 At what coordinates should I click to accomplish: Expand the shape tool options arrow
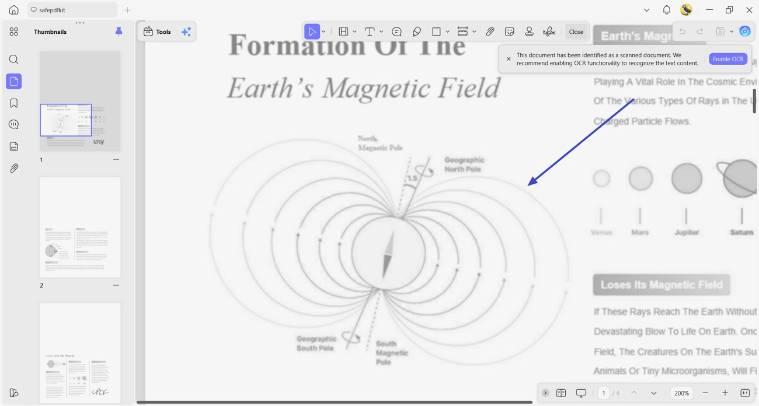447,32
